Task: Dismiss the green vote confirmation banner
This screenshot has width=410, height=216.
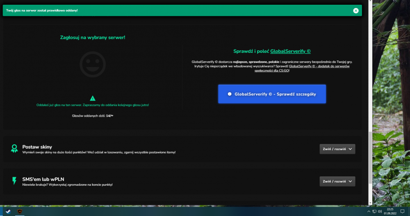Action: (x=355, y=11)
